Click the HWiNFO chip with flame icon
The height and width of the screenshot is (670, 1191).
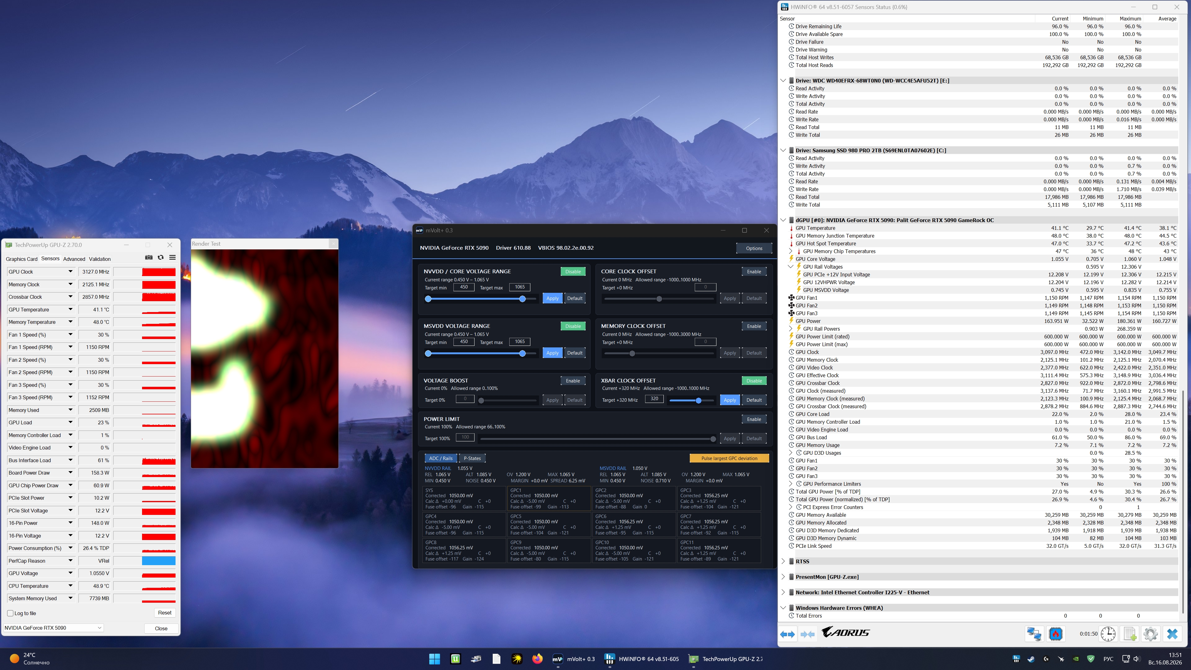point(1055,633)
